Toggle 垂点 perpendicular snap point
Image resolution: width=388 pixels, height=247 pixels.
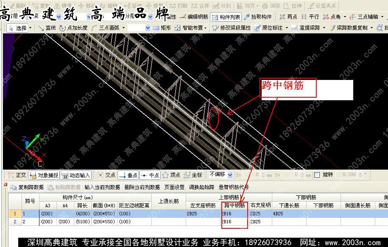coord(128,175)
